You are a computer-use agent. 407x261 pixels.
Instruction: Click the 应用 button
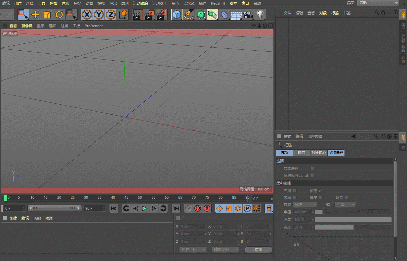point(258,250)
